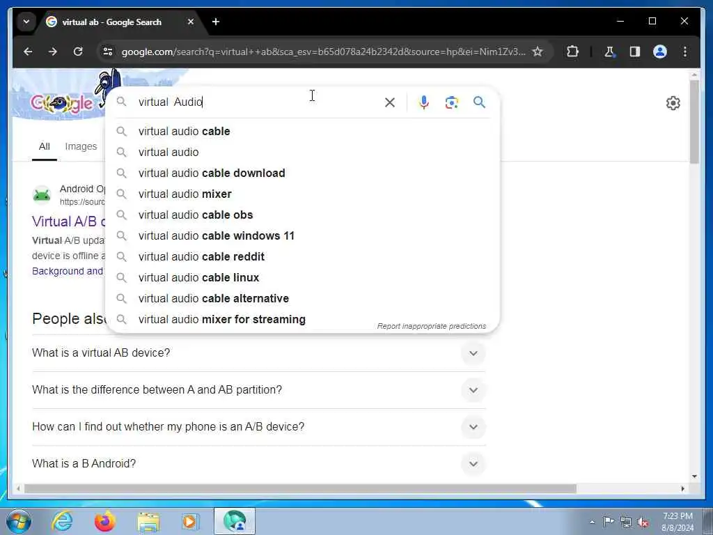This screenshot has height=535, width=713.
Task: Pick 'virtual audio cable windows 11' suggestion
Action: coord(302,236)
